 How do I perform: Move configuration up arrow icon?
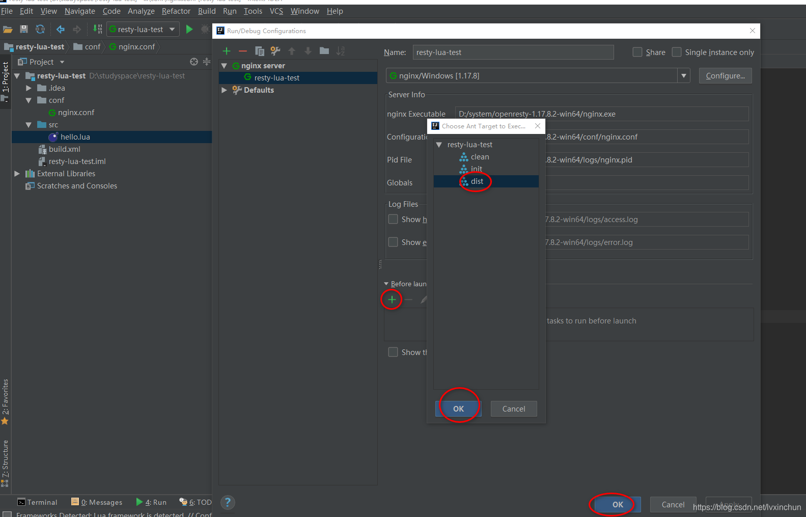292,51
